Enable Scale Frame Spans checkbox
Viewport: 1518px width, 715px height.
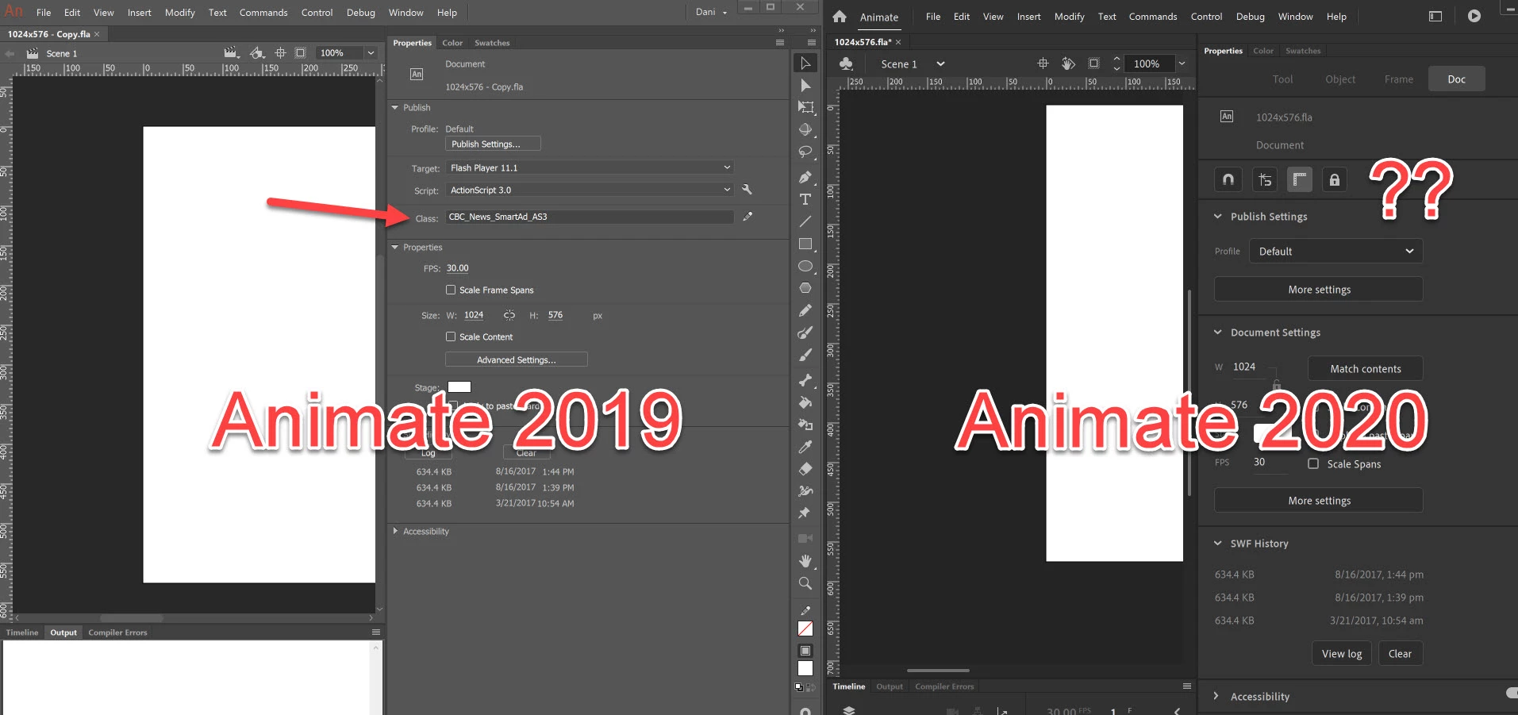451,290
